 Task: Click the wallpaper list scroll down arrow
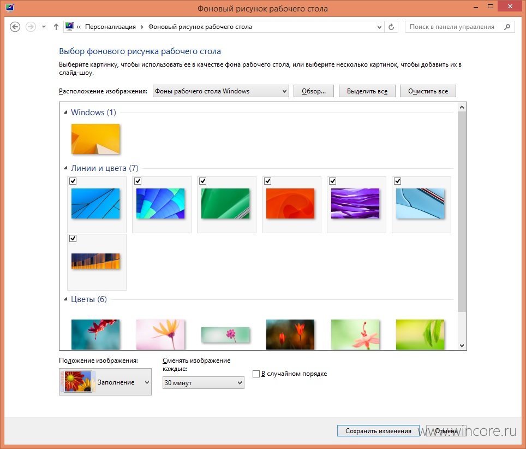pyautogui.click(x=462, y=346)
